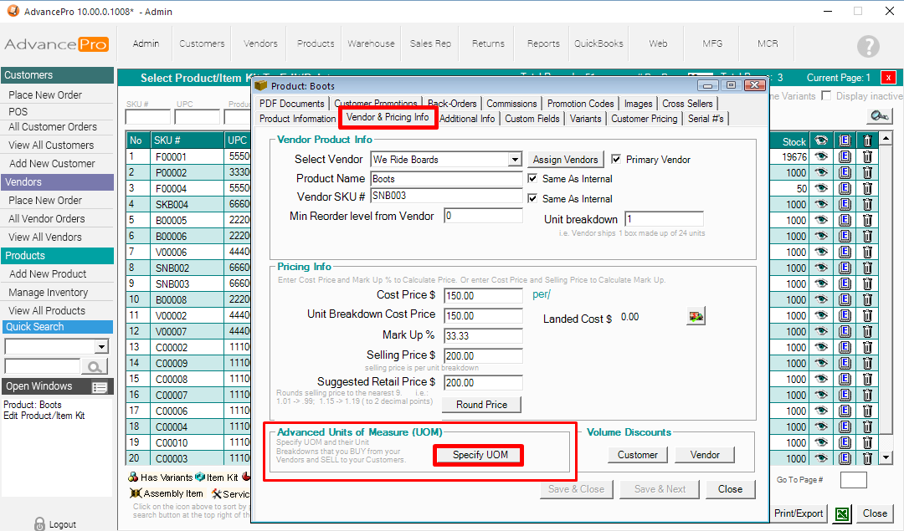
Task: Switch to the Customer Pricing tab
Action: click(x=644, y=119)
